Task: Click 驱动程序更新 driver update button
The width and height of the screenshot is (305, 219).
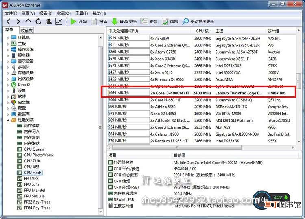Action: point(198,22)
